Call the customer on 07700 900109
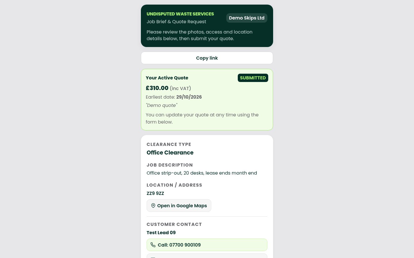The image size is (414, 258). pos(207,245)
